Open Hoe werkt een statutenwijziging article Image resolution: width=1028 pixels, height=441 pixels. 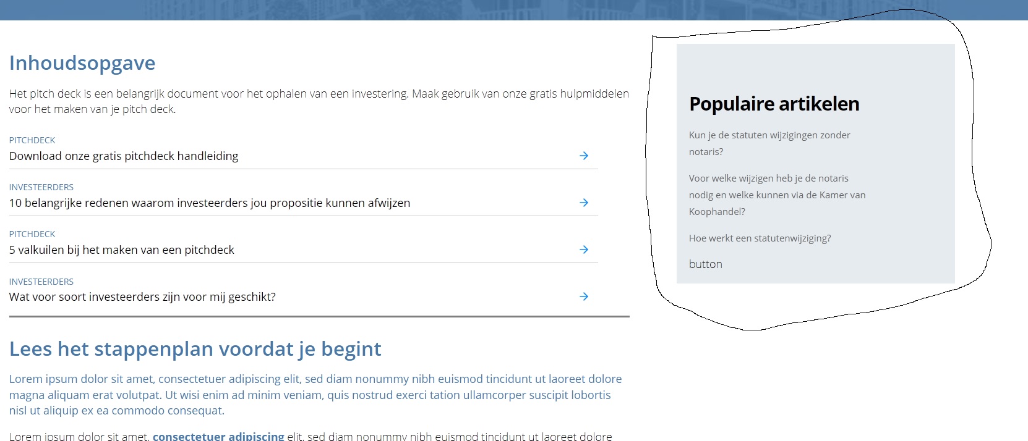pyautogui.click(x=760, y=238)
